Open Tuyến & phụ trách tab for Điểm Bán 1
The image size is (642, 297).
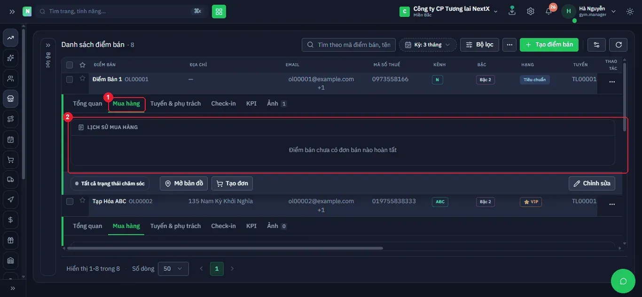175,103
